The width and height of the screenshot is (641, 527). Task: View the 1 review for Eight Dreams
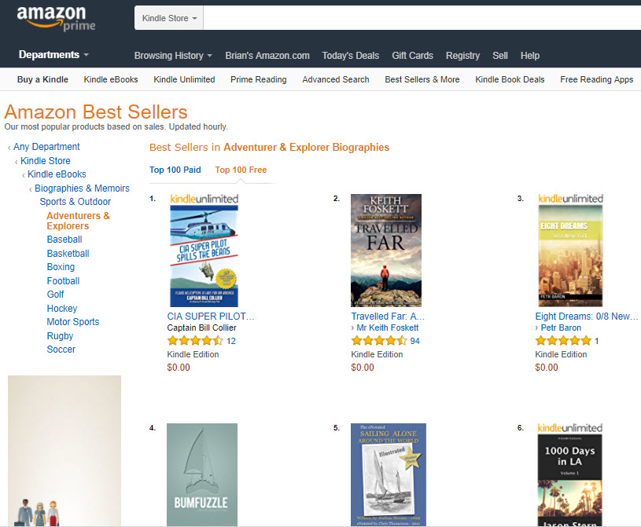pos(597,342)
